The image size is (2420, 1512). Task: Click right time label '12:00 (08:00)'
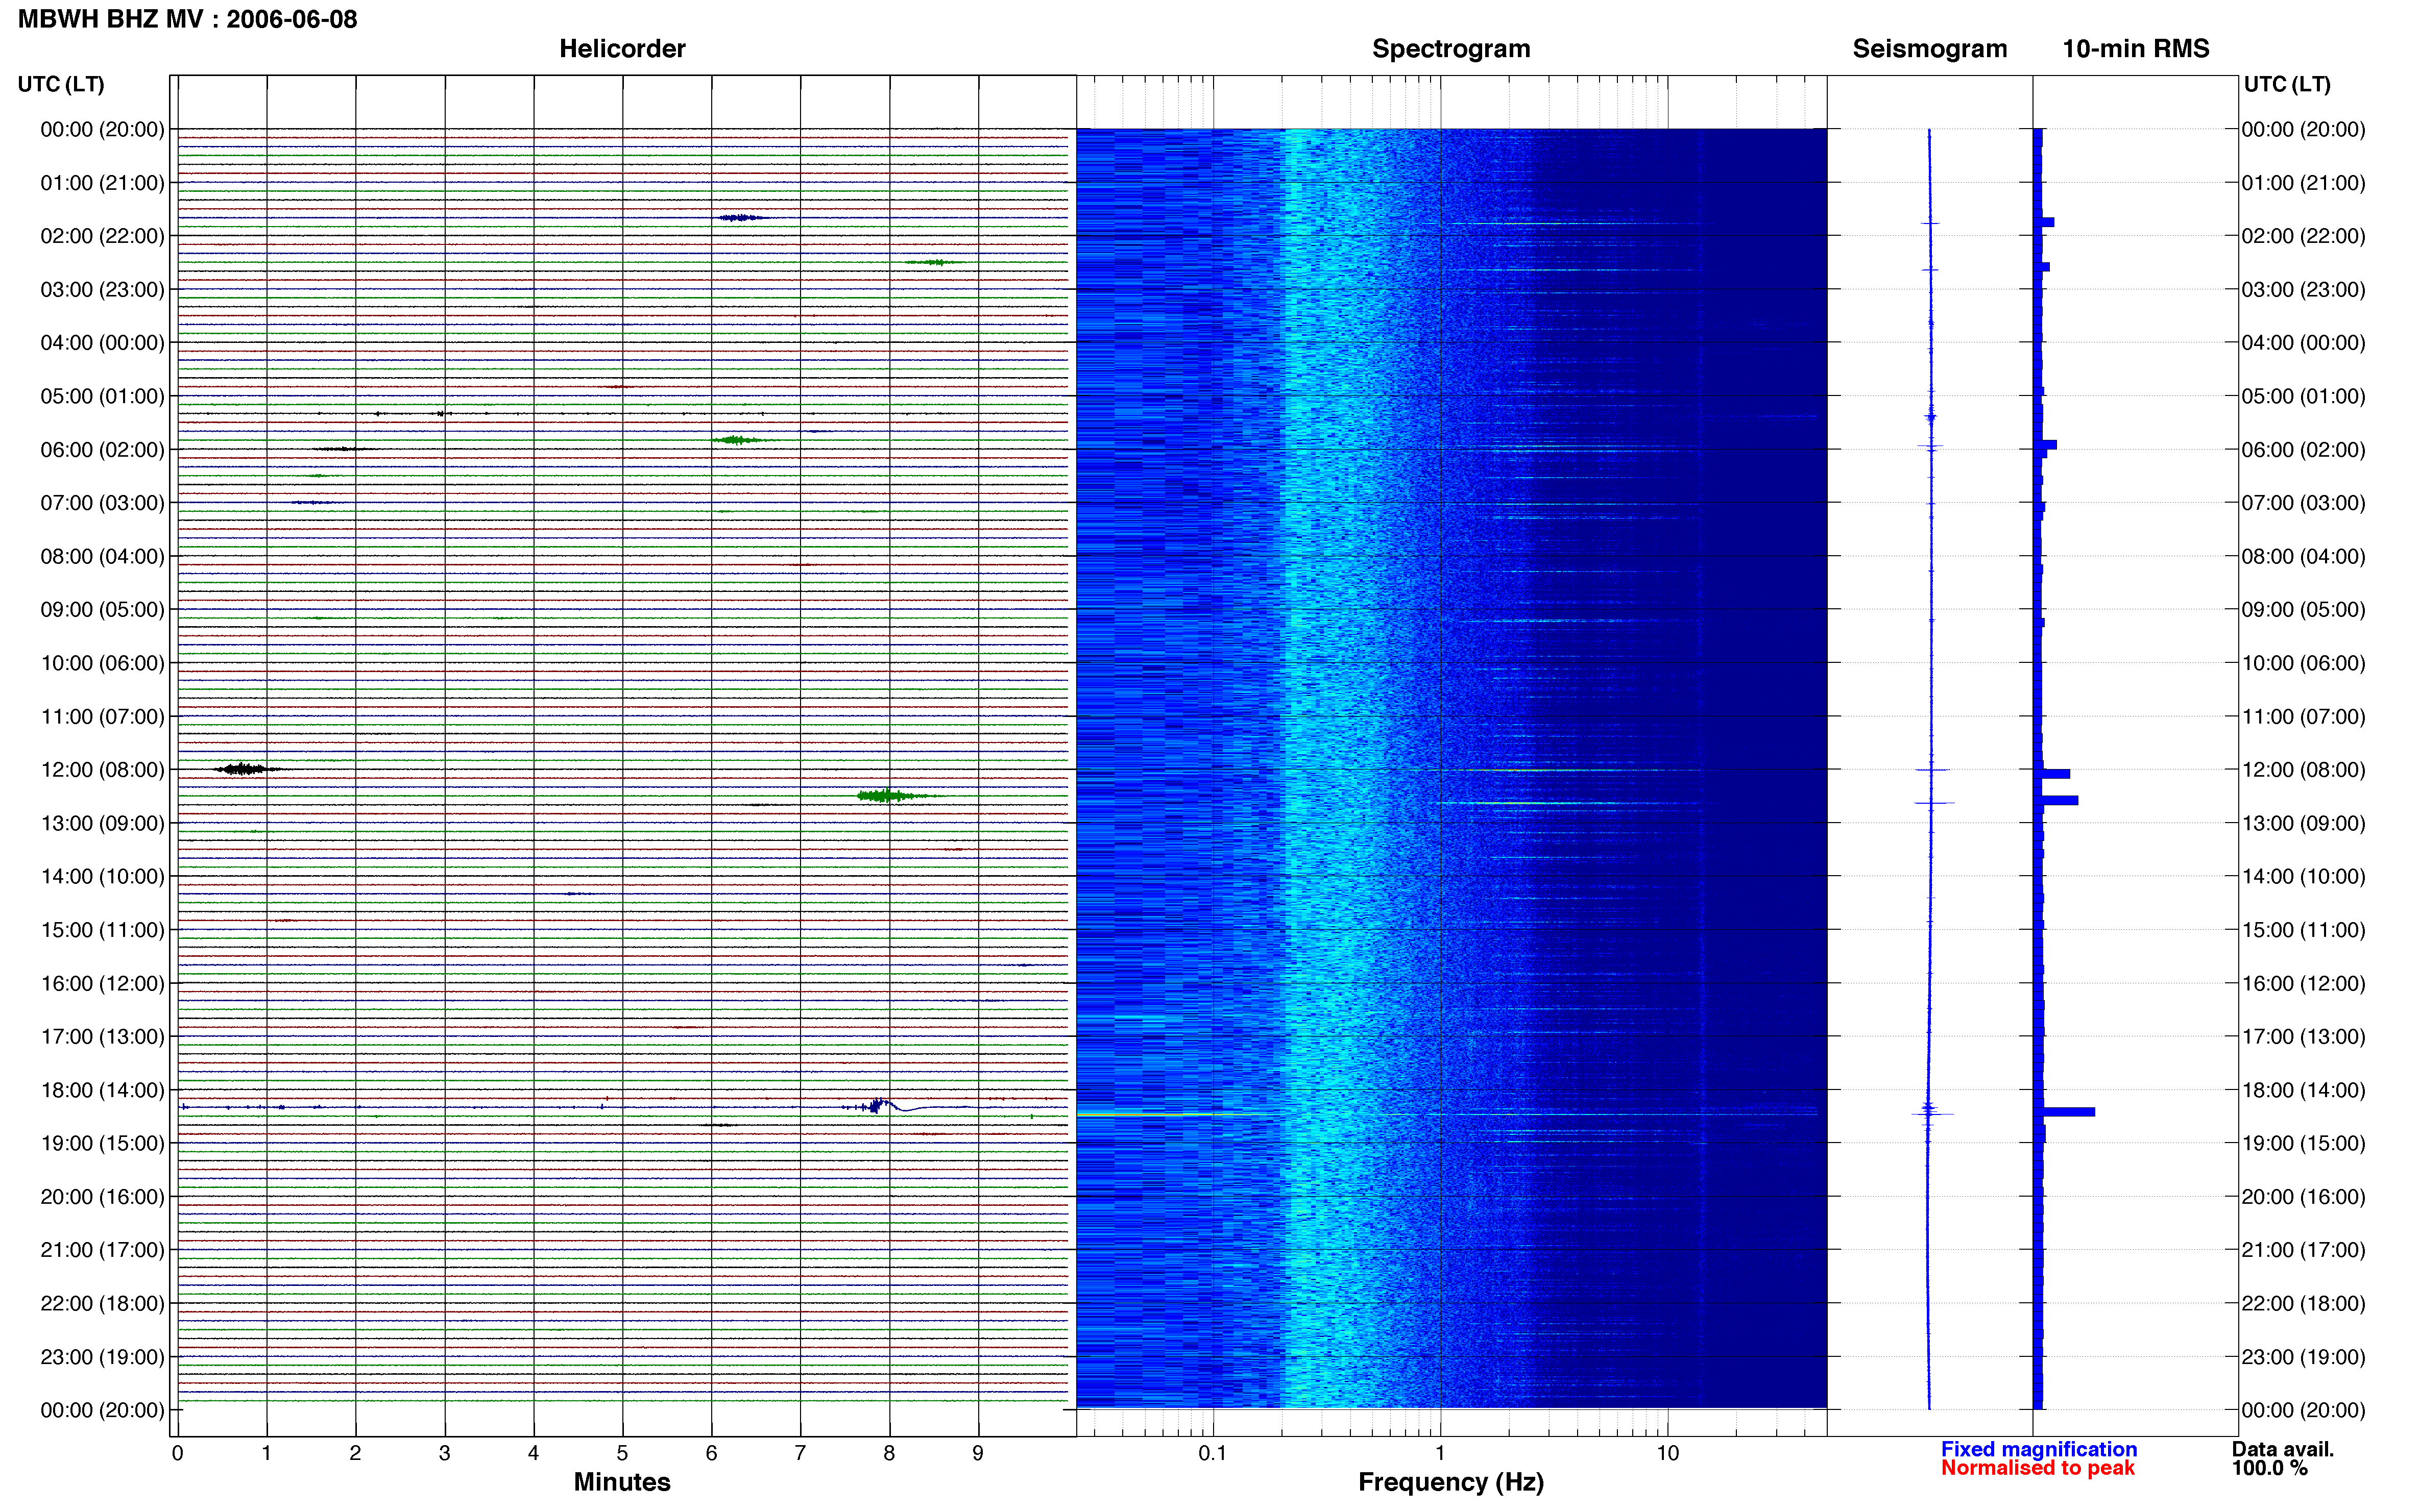2303,770
